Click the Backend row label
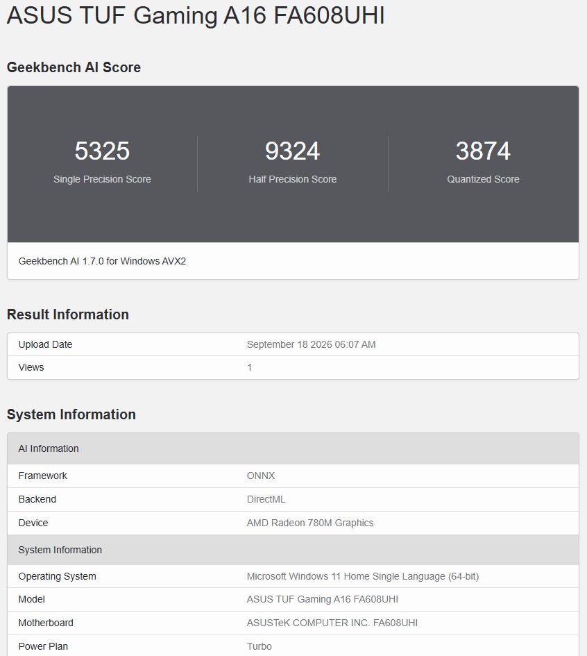 coord(37,499)
